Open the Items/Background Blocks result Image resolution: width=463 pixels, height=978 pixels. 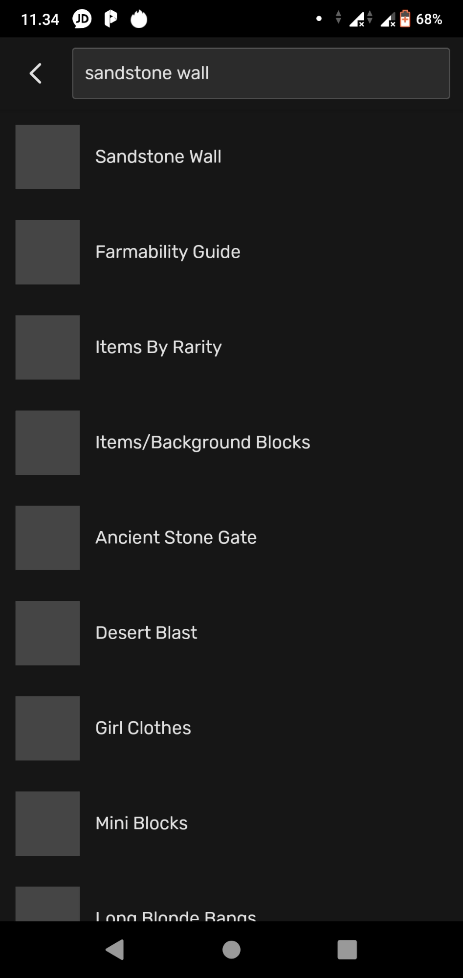click(x=202, y=443)
